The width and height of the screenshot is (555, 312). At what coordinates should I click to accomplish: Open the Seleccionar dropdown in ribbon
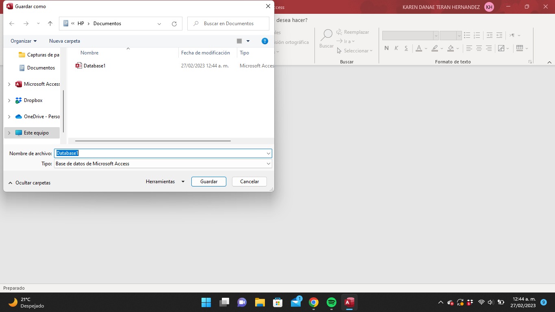pyautogui.click(x=355, y=51)
